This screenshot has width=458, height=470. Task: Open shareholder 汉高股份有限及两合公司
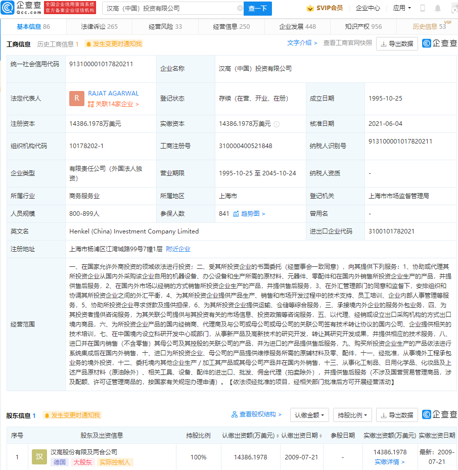[83, 452]
